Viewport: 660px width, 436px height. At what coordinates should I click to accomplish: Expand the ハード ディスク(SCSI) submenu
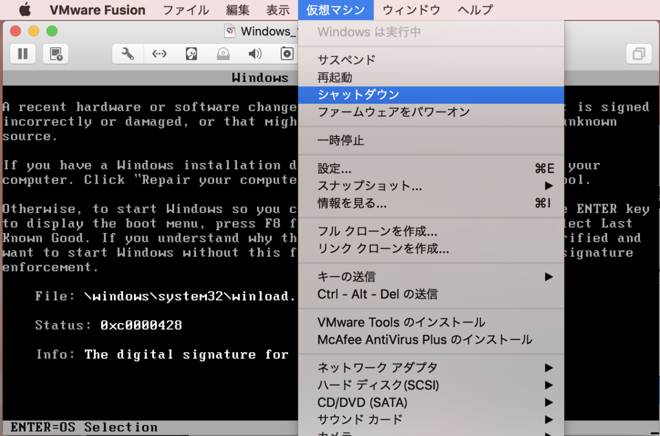pos(431,385)
